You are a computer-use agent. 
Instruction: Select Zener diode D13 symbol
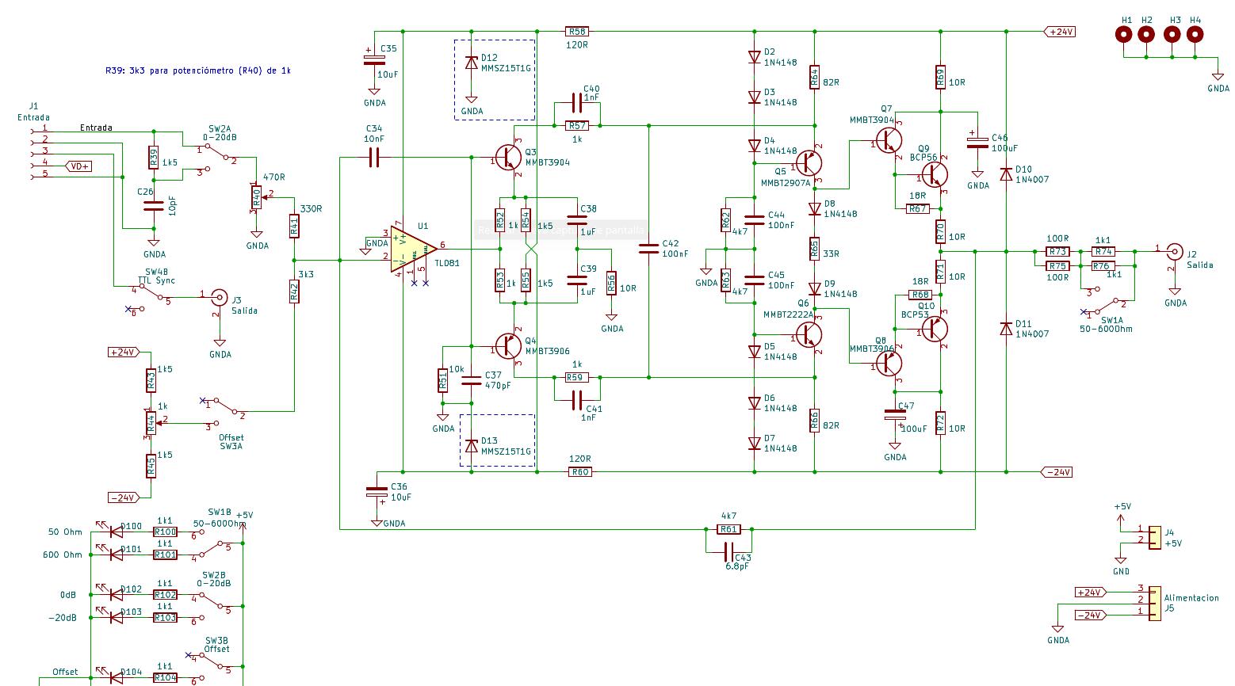[472, 446]
